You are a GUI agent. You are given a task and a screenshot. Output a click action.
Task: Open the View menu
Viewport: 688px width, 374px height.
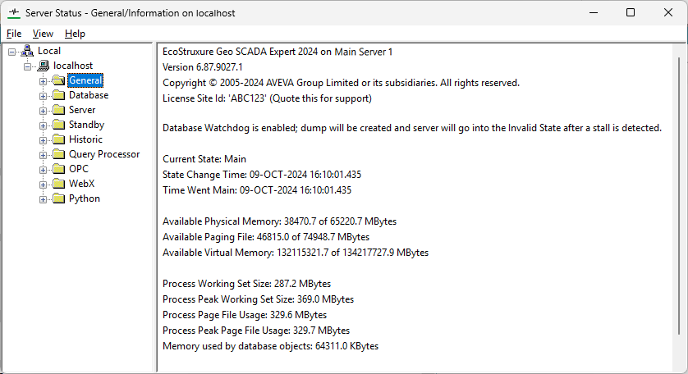pos(43,34)
